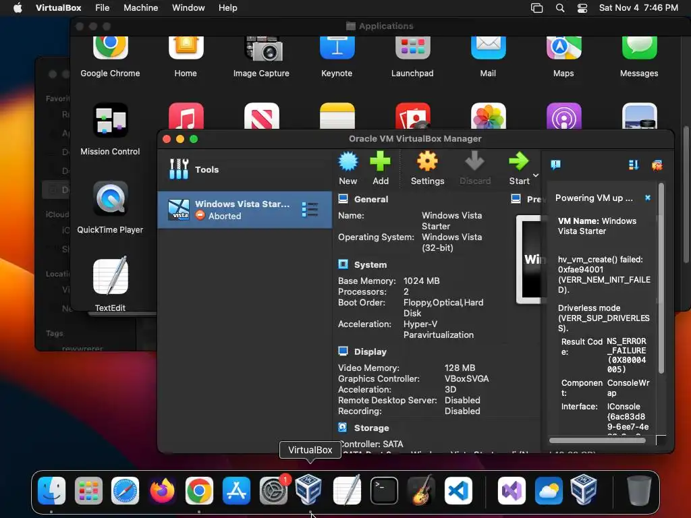
Task: Click the Storage section header
Action: (372, 428)
